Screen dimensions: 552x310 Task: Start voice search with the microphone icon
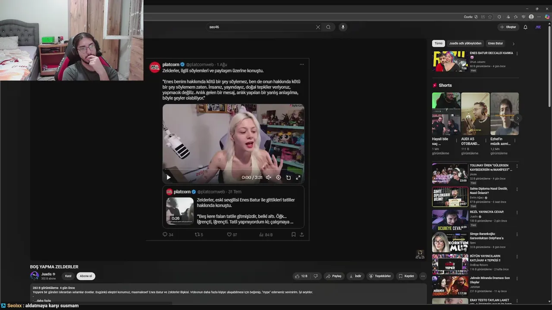343,27
